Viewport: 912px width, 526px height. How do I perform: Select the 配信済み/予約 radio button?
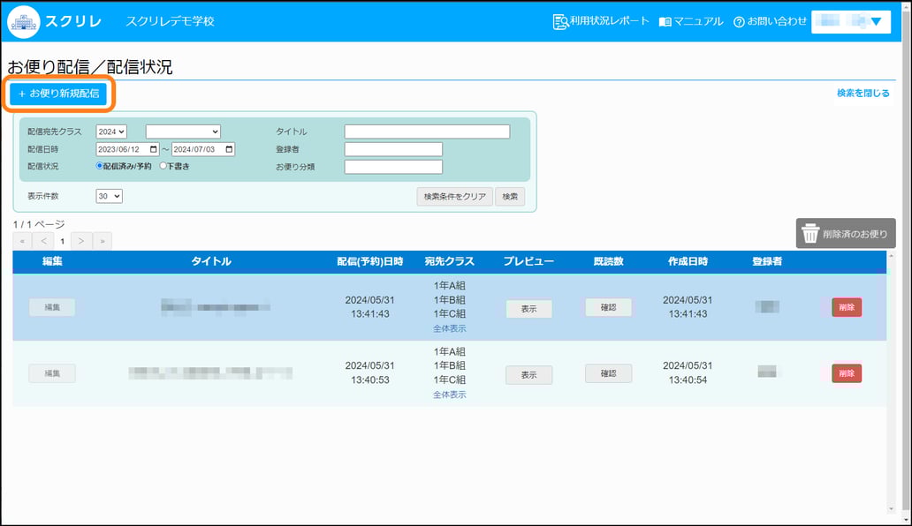pos(101,166)
